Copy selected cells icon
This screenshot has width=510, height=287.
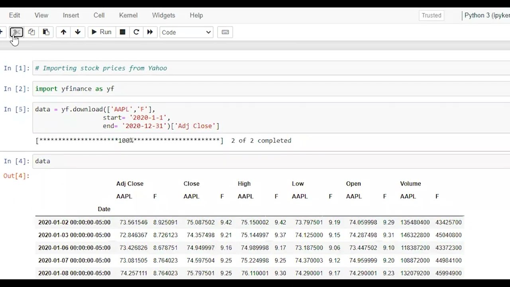(31, 32)
